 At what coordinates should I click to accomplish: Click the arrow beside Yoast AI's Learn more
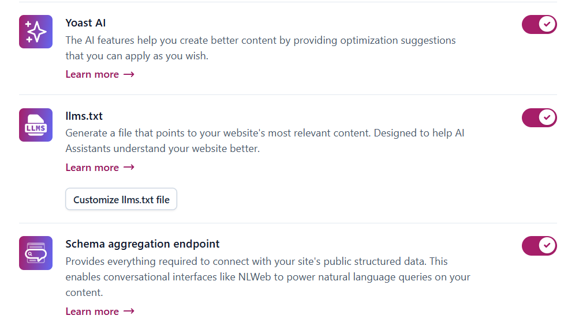coord(129,74)
